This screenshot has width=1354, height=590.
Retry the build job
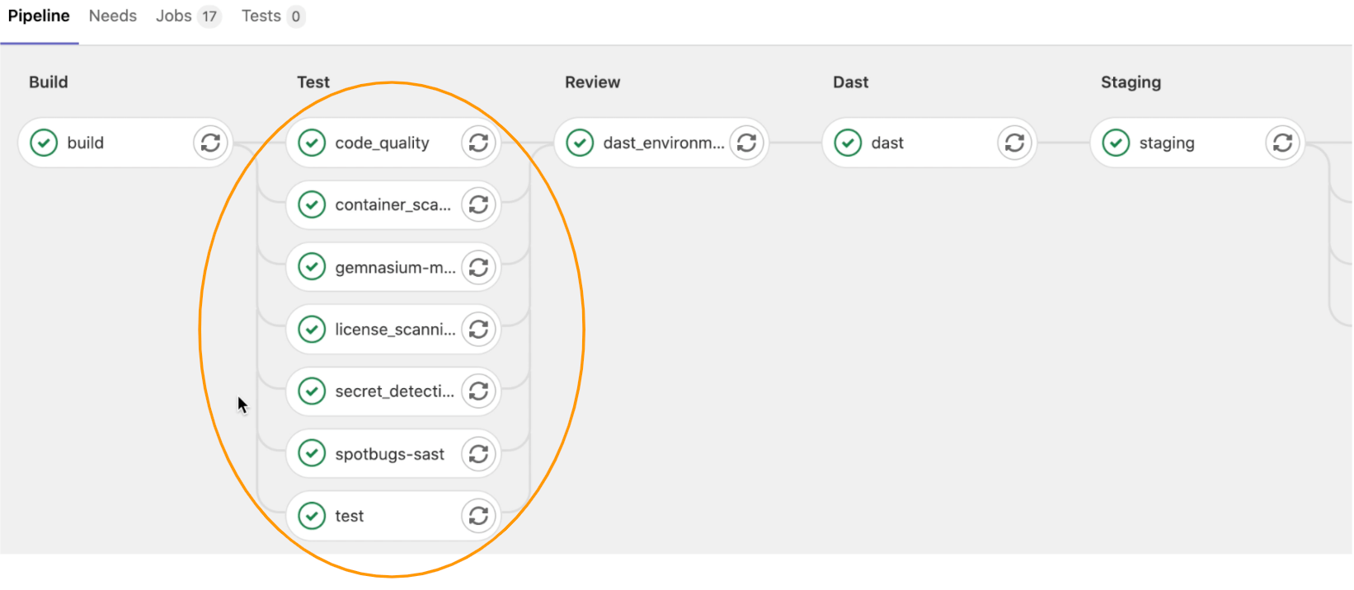[x=210, y=143]
